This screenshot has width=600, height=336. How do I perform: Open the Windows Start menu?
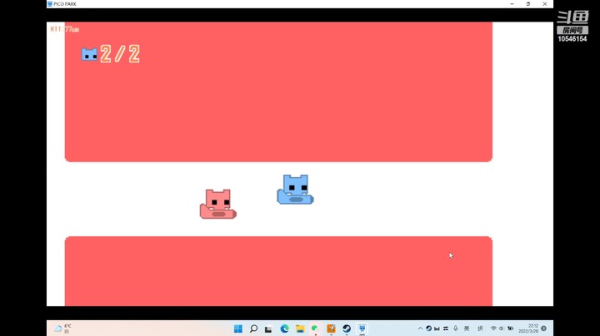(x=238, y=329)
